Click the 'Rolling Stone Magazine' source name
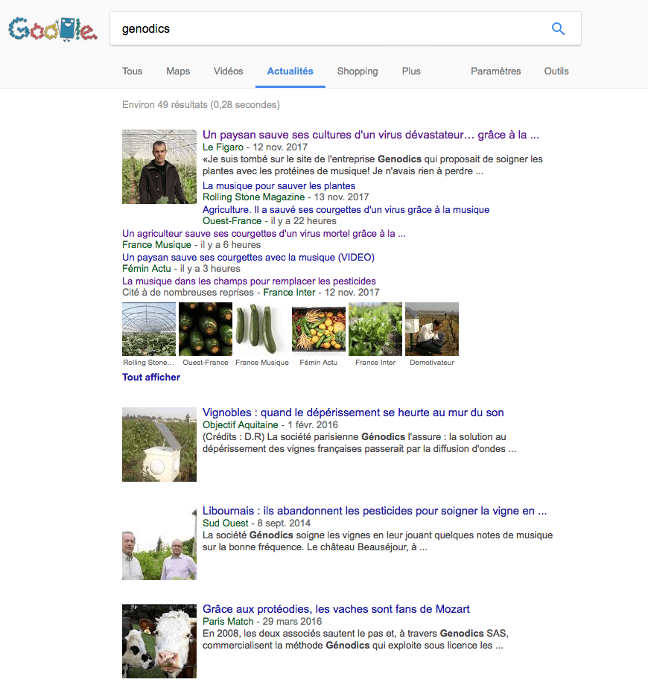The image size is (648, 691). pyautogui.click(x=253, y=197)
